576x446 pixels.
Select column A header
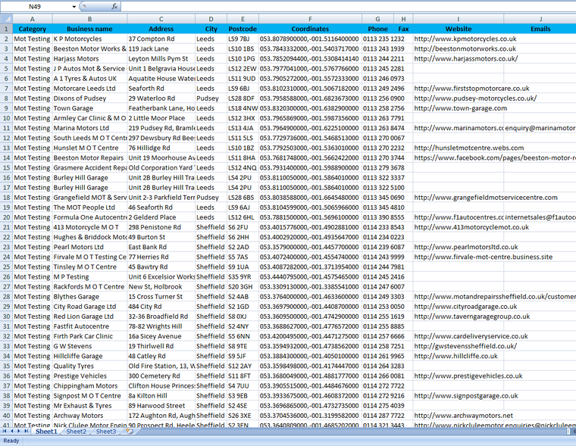point(33,19)
